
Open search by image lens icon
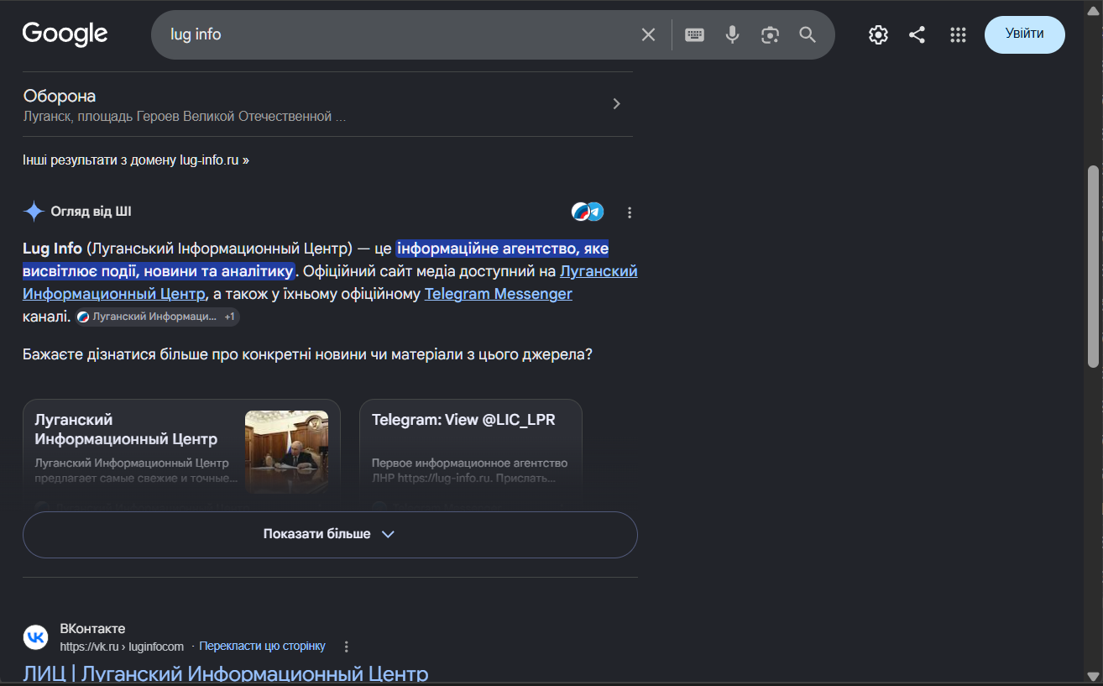tap(770, 34)
